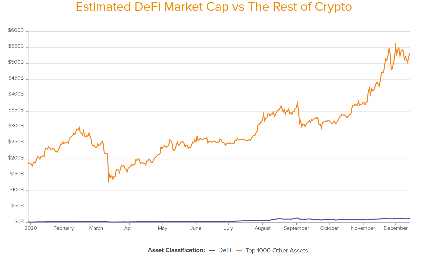Viewport: 428px width, 264px height.
Task: Click the September x-axis label
Action: point(296,228)
